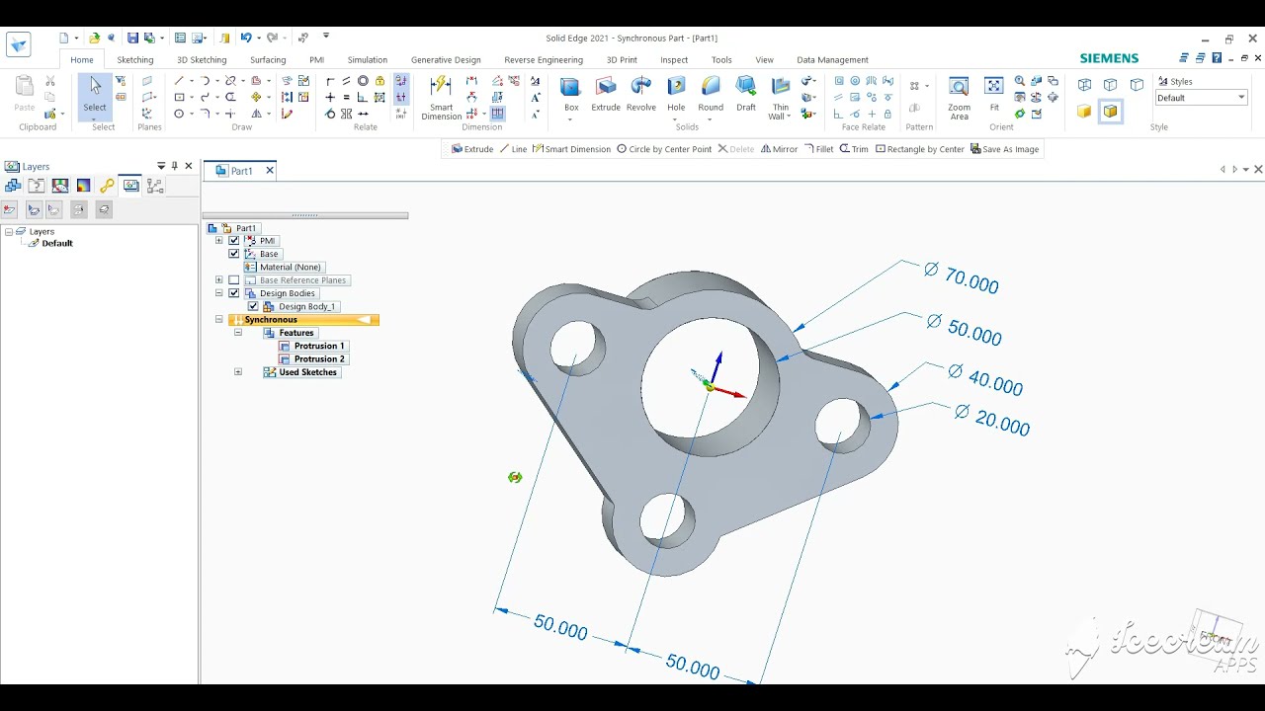
Task: Pin the Layers pane with auto-hide pushpin
Action: click(x=175, y=166)
